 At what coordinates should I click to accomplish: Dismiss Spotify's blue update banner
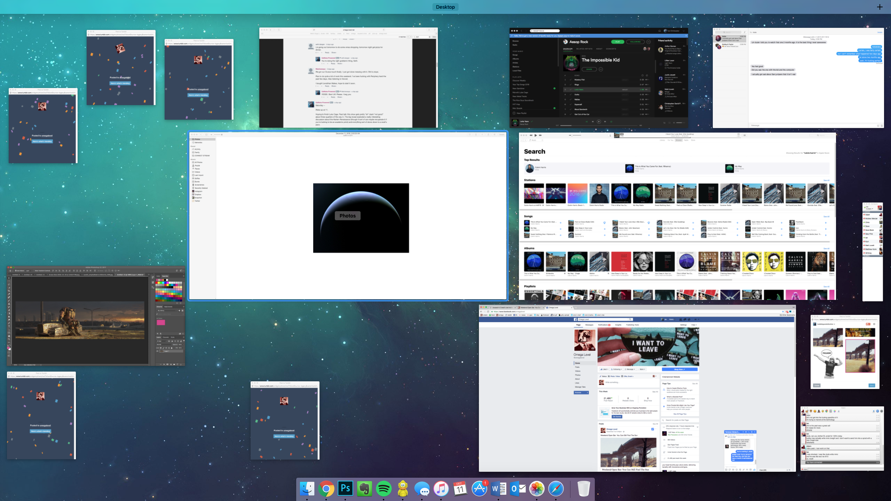pos(686,35)
